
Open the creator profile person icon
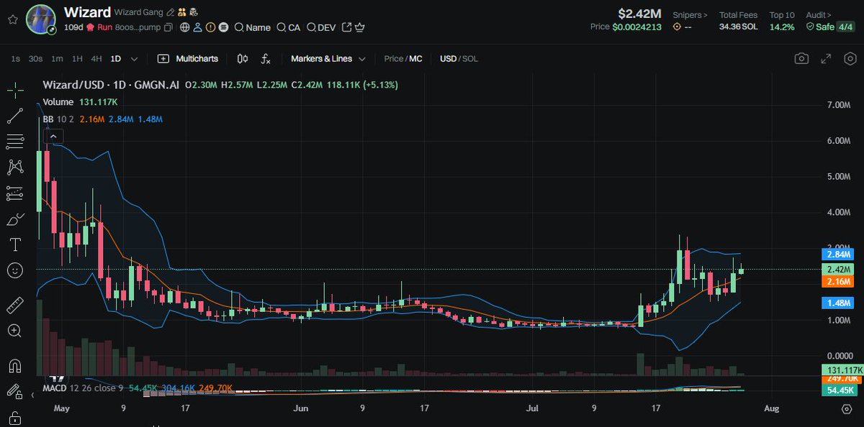pyautogui.click(x=198, y=27)
